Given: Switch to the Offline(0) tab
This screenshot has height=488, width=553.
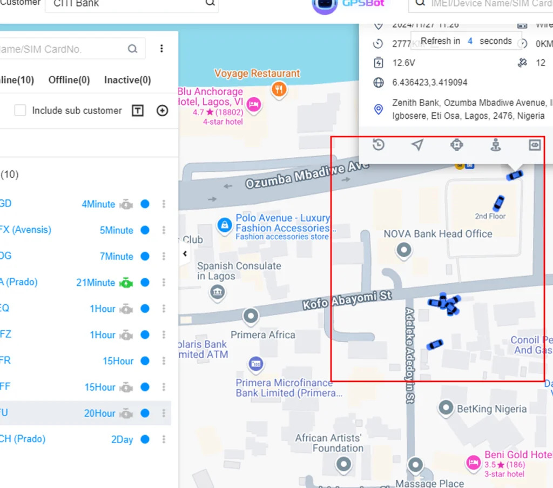Looking at the screenshot, I should tap(69, 80).
